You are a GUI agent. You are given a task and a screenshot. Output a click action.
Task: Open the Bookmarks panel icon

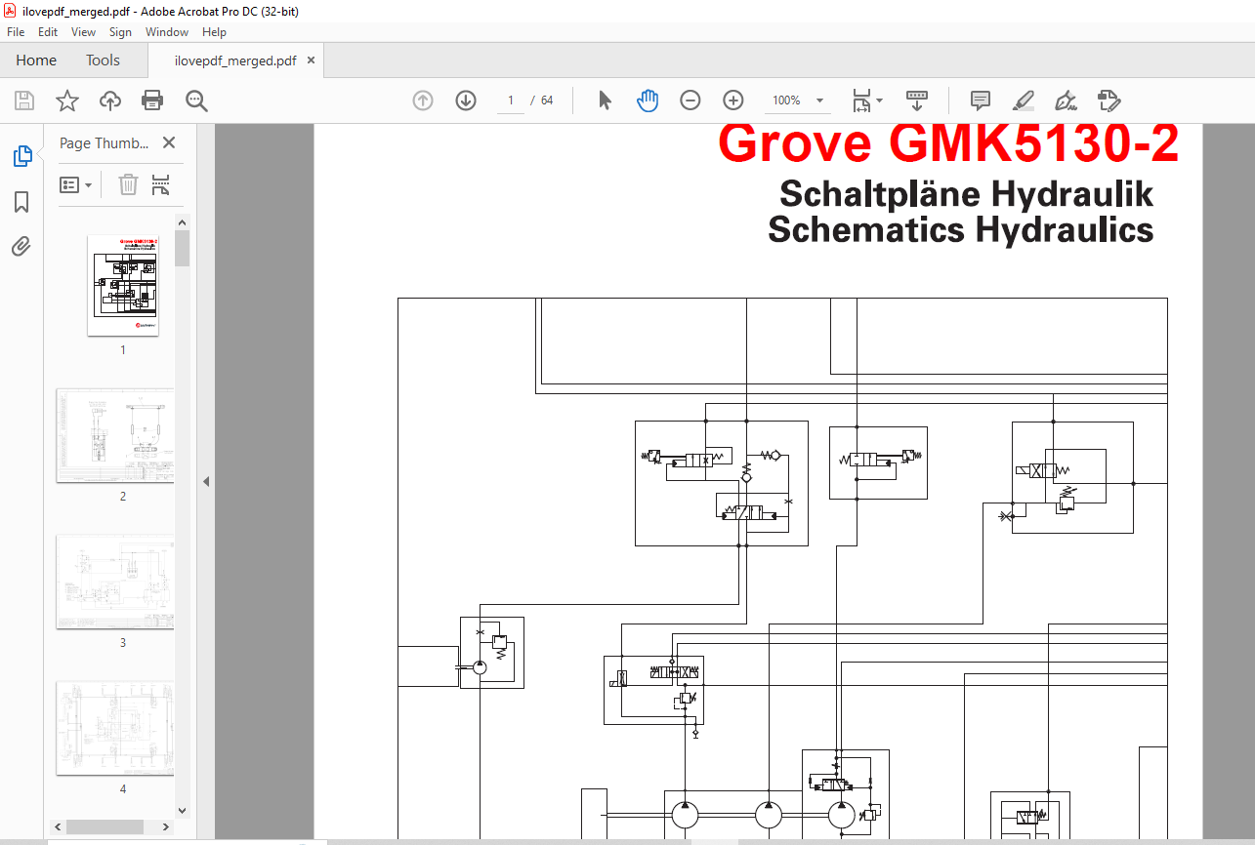click(21, 202)
